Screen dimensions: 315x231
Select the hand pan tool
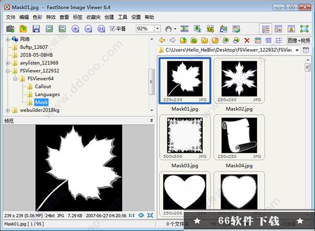point(169,29)
